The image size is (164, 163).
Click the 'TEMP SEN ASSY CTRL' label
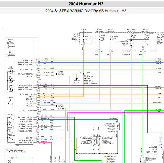pyautogui.click(x=25, y=140)
